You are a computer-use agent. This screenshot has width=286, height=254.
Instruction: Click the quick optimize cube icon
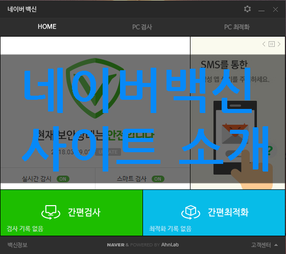pyautogui.click(x=190, y=212)
